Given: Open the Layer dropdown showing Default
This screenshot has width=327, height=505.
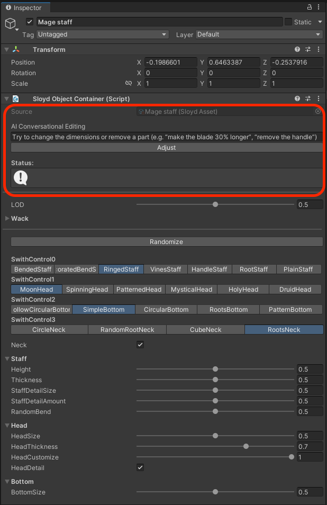Looking at the screenshot, I should [259, 34].
